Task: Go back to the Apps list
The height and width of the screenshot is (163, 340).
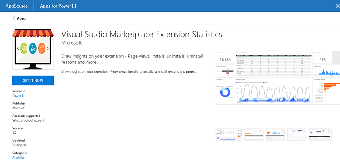Action: [x=21, y=18]
